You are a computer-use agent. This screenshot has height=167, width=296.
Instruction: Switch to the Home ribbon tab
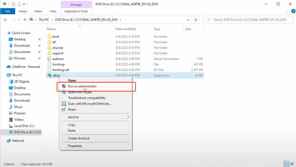[23, 11]
